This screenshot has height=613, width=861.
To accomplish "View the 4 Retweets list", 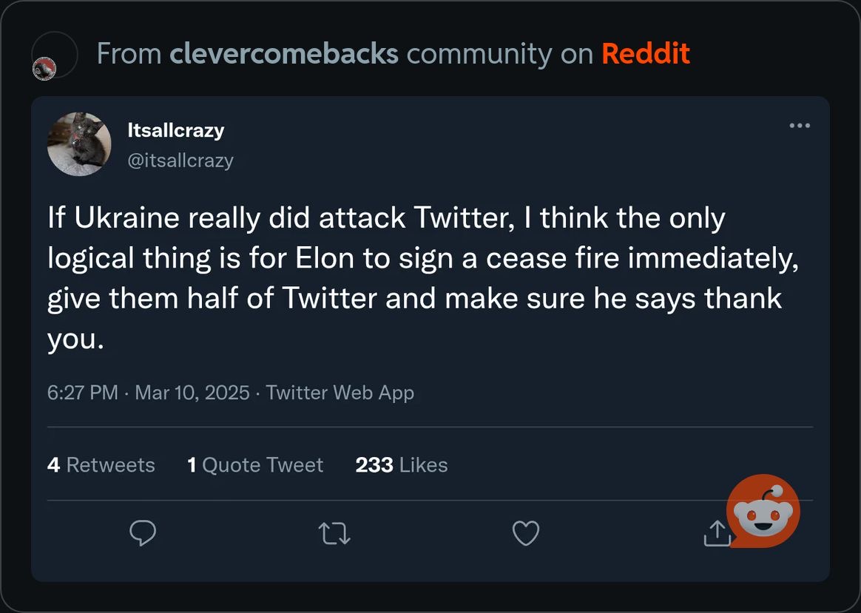I will (101, 464).
